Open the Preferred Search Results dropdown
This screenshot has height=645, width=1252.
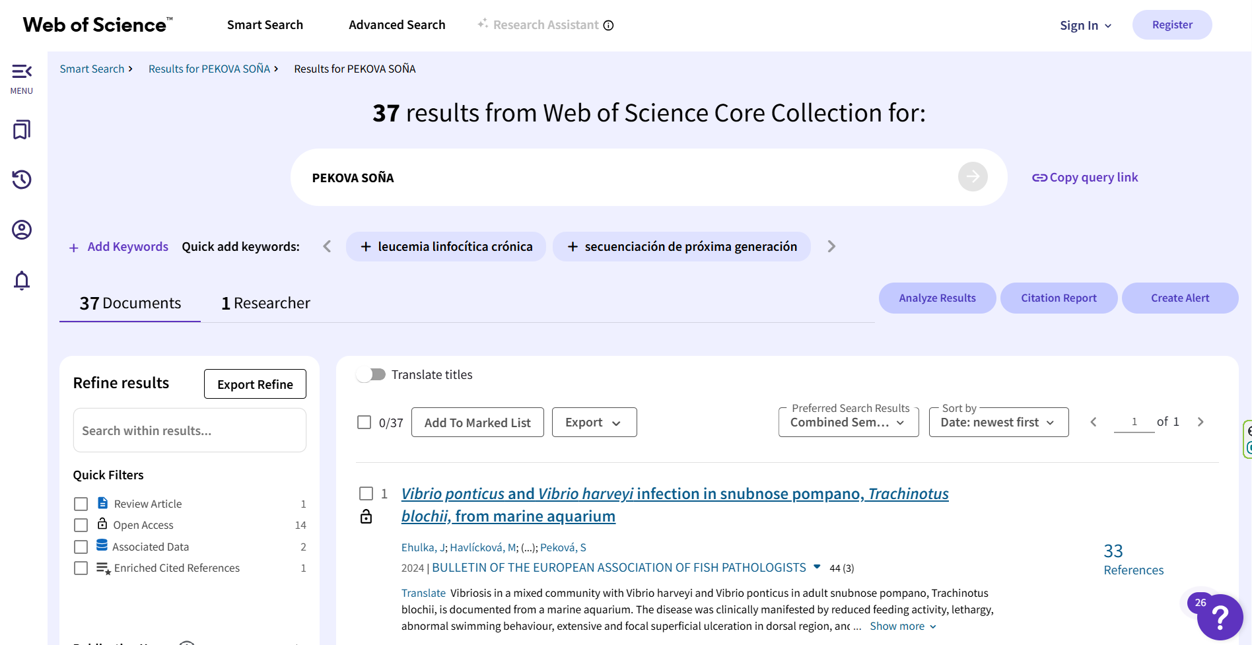(x=848, y=423)
